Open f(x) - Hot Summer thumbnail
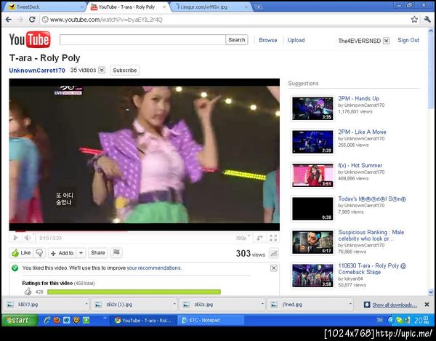The image size is (436, 341). click(x=312, y=175)
